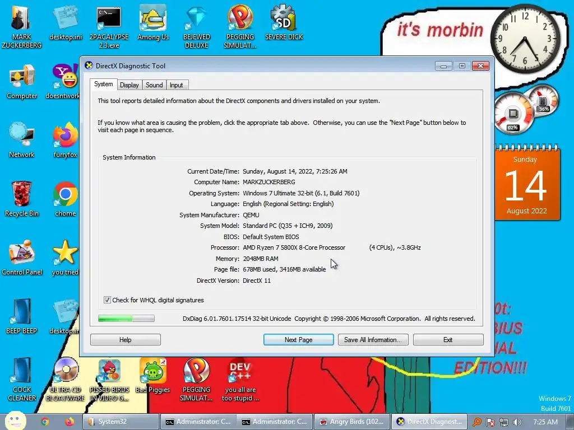The height and width of the screenshot is (430, 574).
Task: Open the top-row PEGGING SIMULAT... shortcut
Action: click(240, 27)
